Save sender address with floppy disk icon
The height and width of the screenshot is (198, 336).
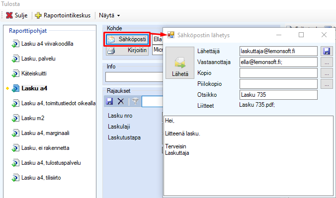click(x=327, y=51)
